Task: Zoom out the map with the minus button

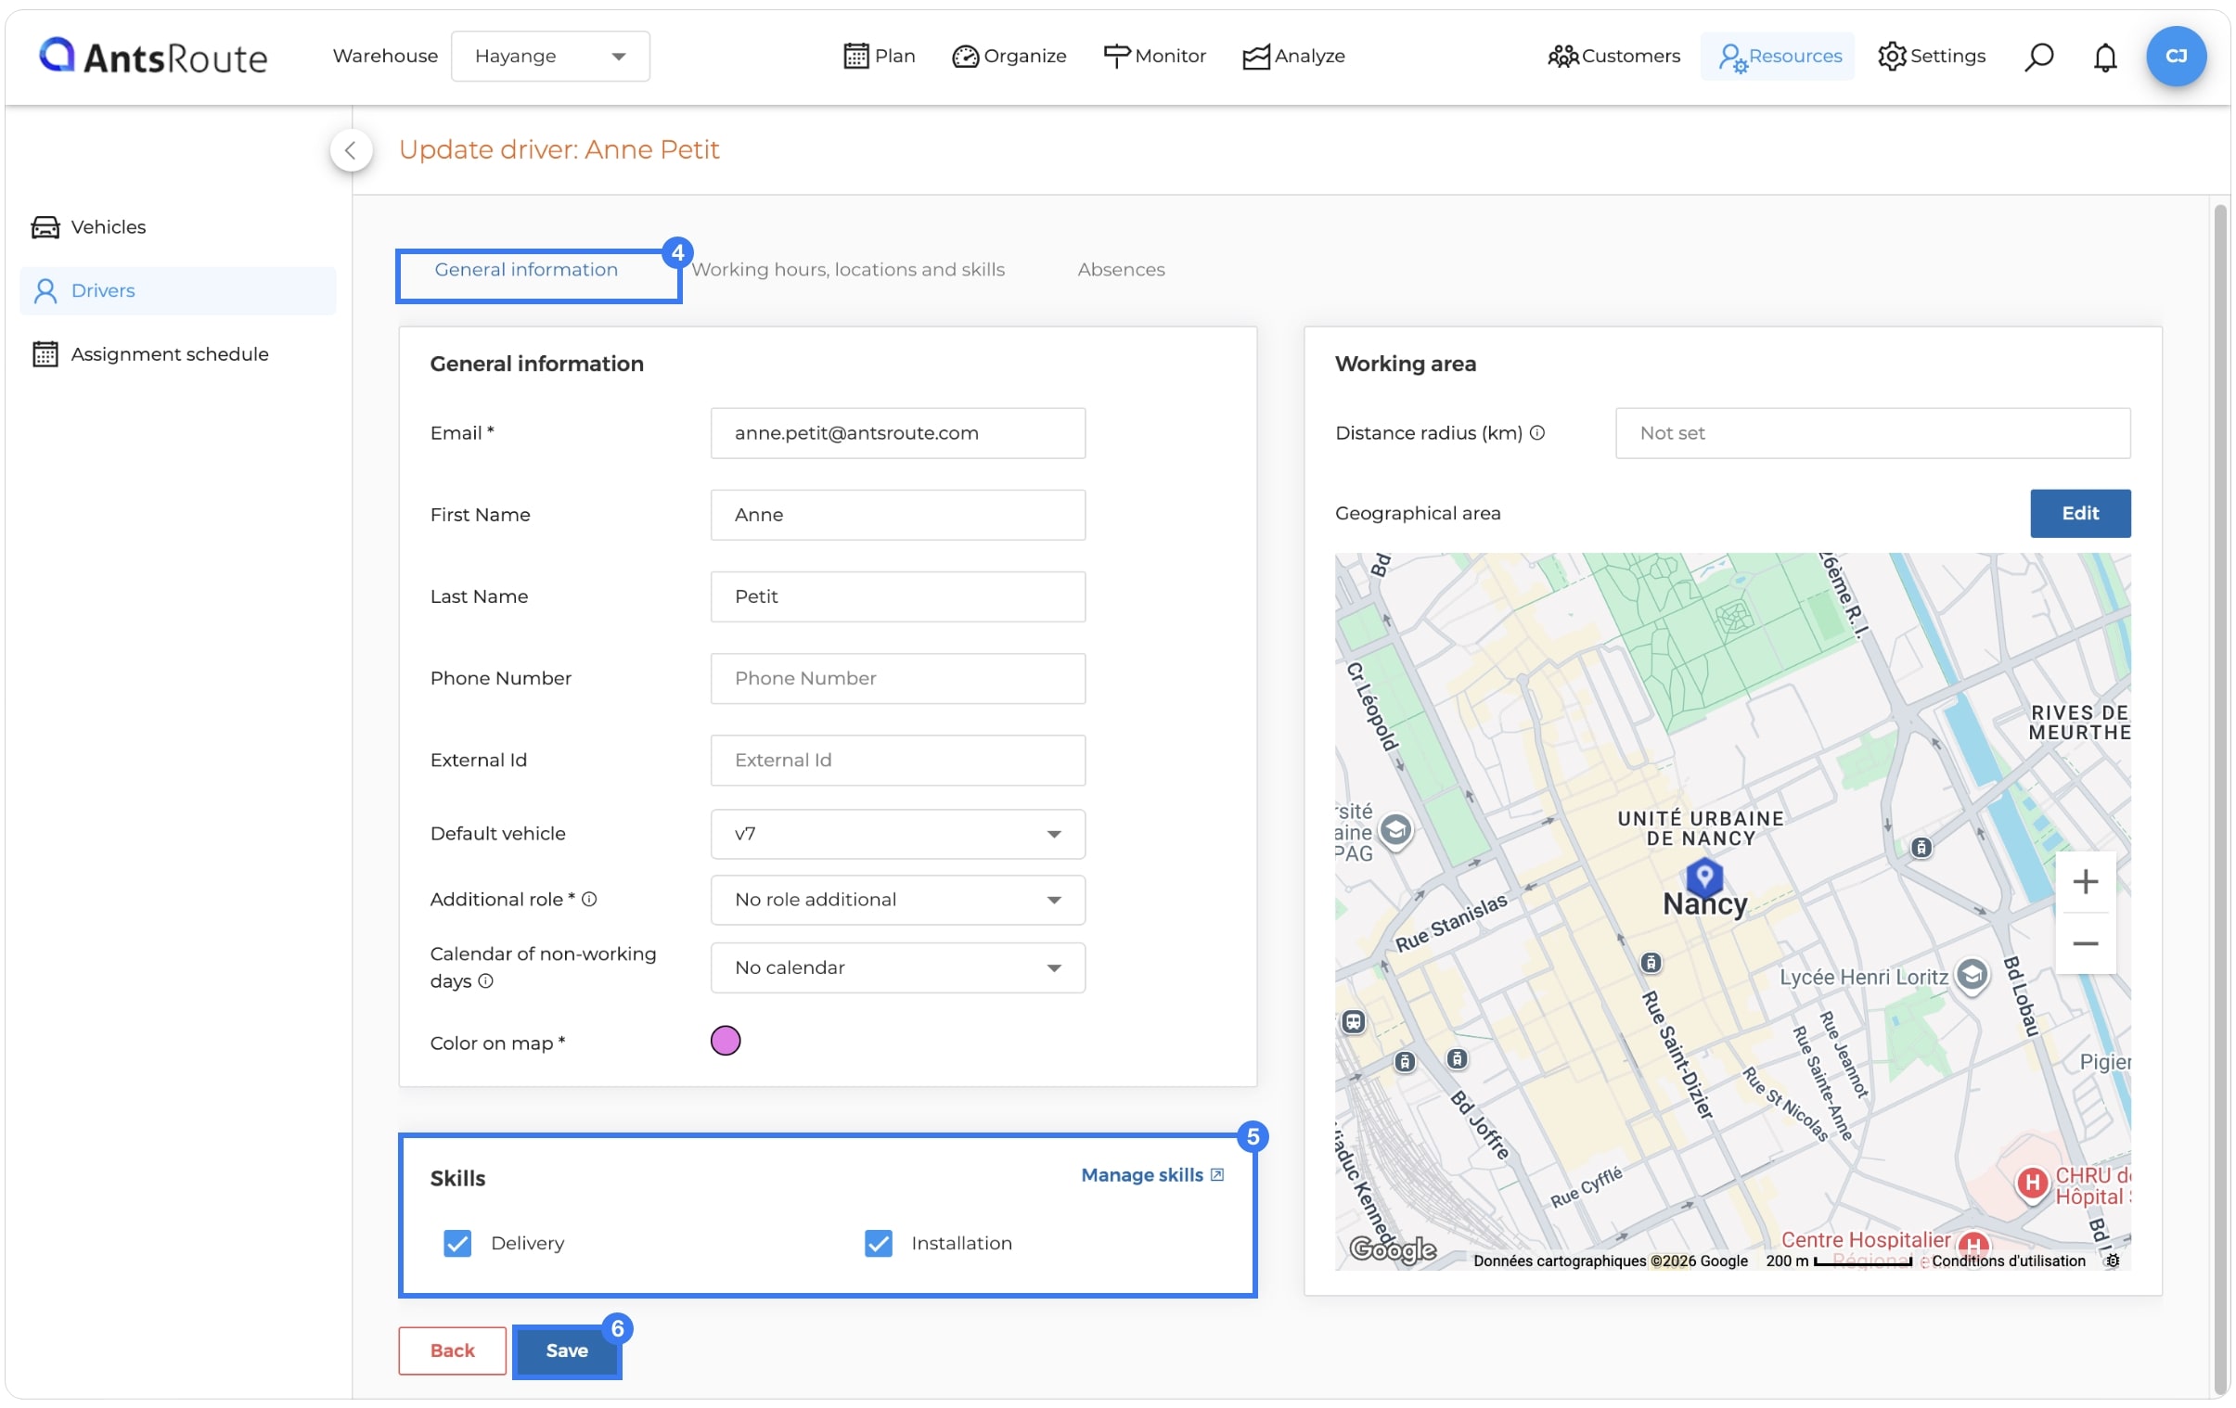Action: click(x=2085, y=944)
